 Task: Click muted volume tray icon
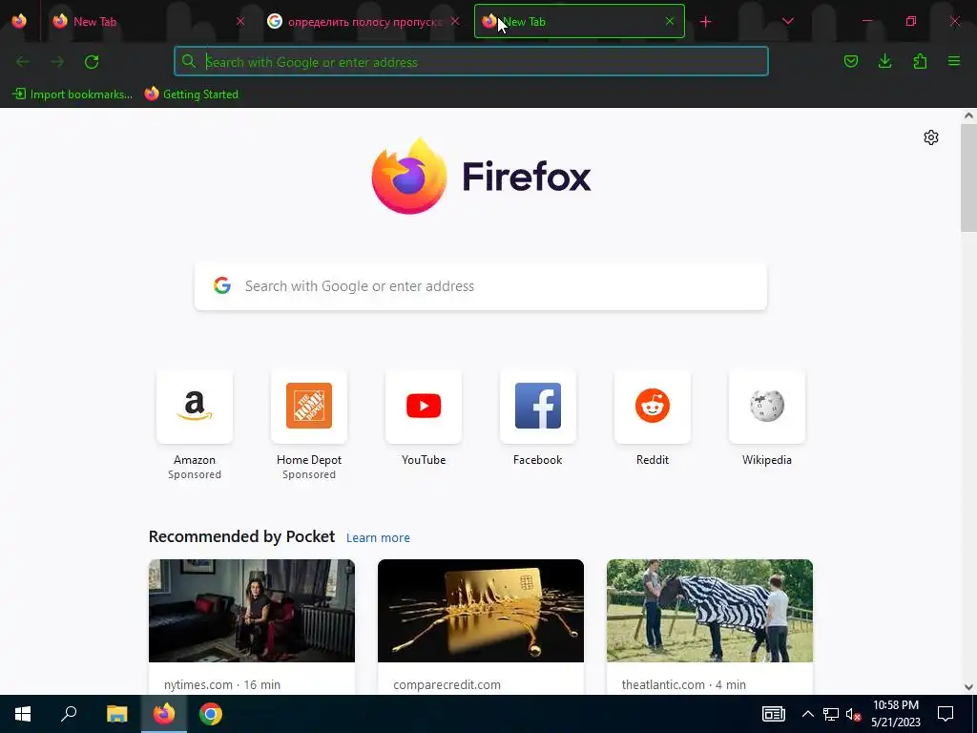pos(853,714)
